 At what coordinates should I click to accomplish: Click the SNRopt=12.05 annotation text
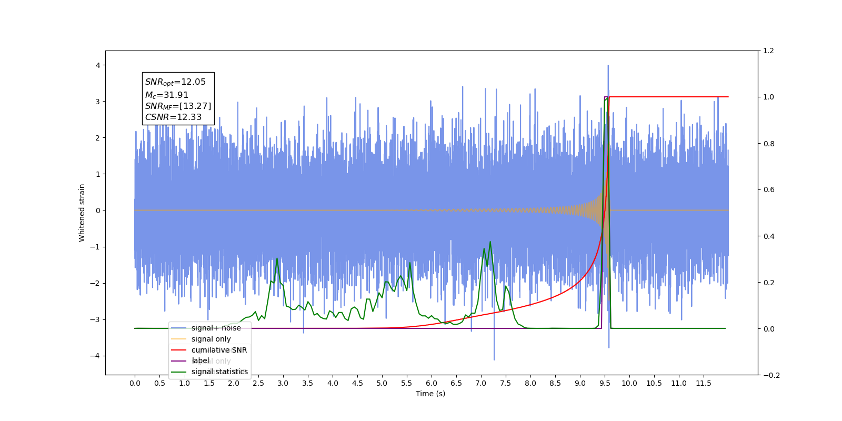pos(175,82)
